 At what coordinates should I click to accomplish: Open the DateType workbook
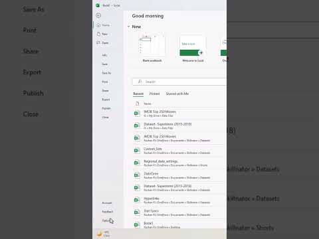(179, 175)
